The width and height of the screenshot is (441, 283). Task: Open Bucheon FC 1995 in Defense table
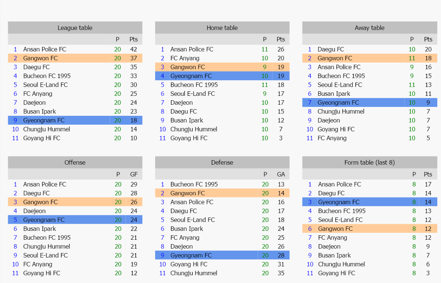pyautogui.click(x=194, y=184)
